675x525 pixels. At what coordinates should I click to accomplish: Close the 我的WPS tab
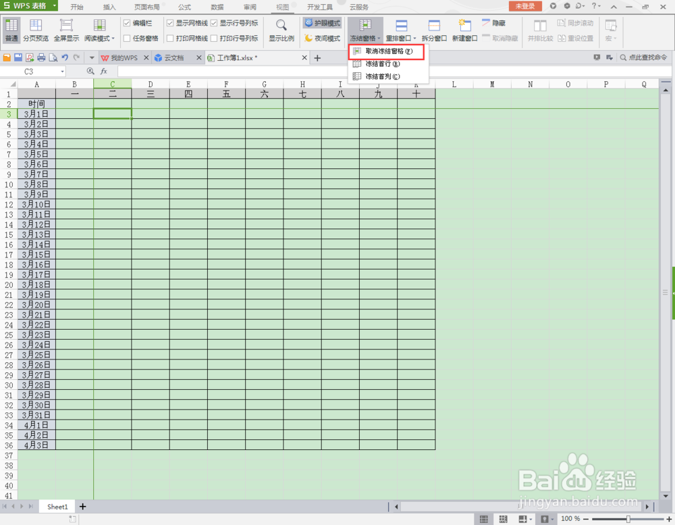146,57
